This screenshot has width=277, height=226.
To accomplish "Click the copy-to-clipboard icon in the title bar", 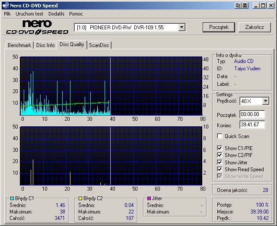I will pos(238,6).
